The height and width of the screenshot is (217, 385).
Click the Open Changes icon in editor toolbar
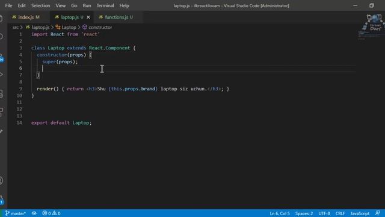pos(369,17)
